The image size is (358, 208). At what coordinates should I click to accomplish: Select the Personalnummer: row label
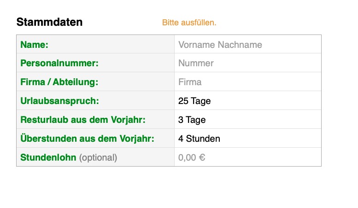pyautogui.click(x=59, y=64)
